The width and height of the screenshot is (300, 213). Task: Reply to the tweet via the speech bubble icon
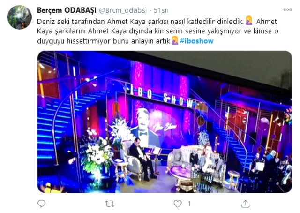[x=41, y=204]
